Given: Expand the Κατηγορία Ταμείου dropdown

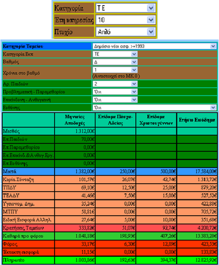Looking at the screenshot, I should click(154, 46).
